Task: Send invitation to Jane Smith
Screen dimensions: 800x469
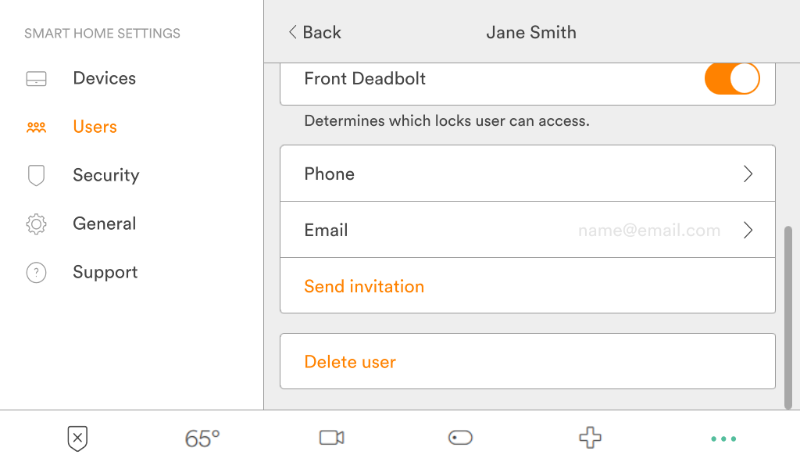Action: coord(364,286)
